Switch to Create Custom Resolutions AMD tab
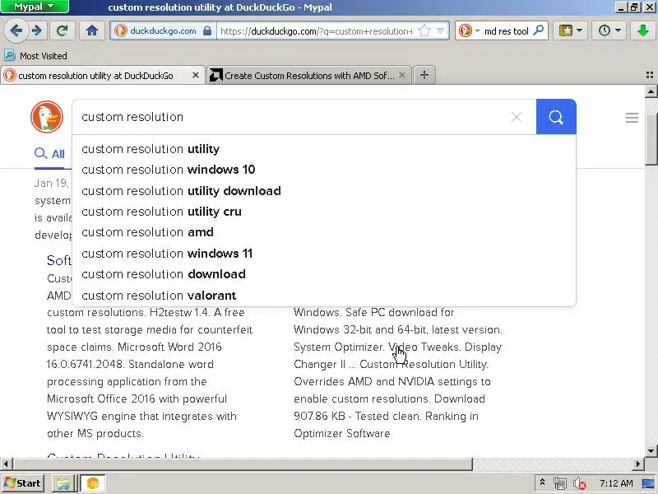The width and height of the screenshot is (658, 494). tap(308, 76)
